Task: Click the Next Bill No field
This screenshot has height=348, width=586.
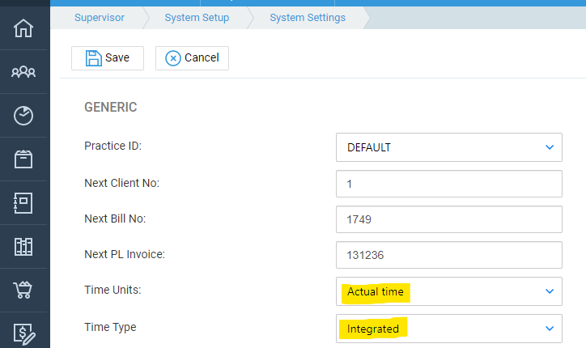Action: coord(449,219)
